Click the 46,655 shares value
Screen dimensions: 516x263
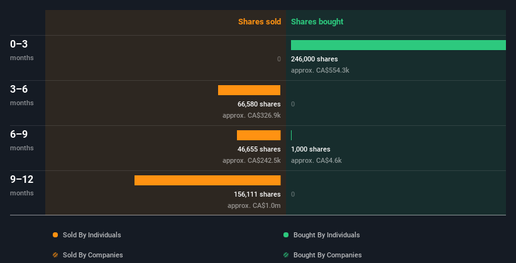[x=259, y=149]
